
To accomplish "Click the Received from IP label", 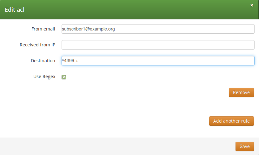I will point(37,45).
